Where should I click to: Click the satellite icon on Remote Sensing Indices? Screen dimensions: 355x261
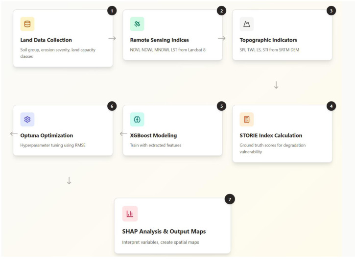(137, 24)
